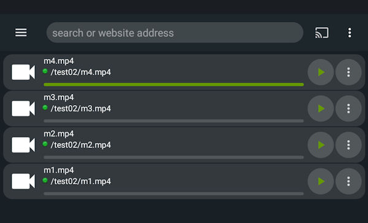Select the /test02/m3.mp4 path text

pyautogui.click(x=81, y=109)
